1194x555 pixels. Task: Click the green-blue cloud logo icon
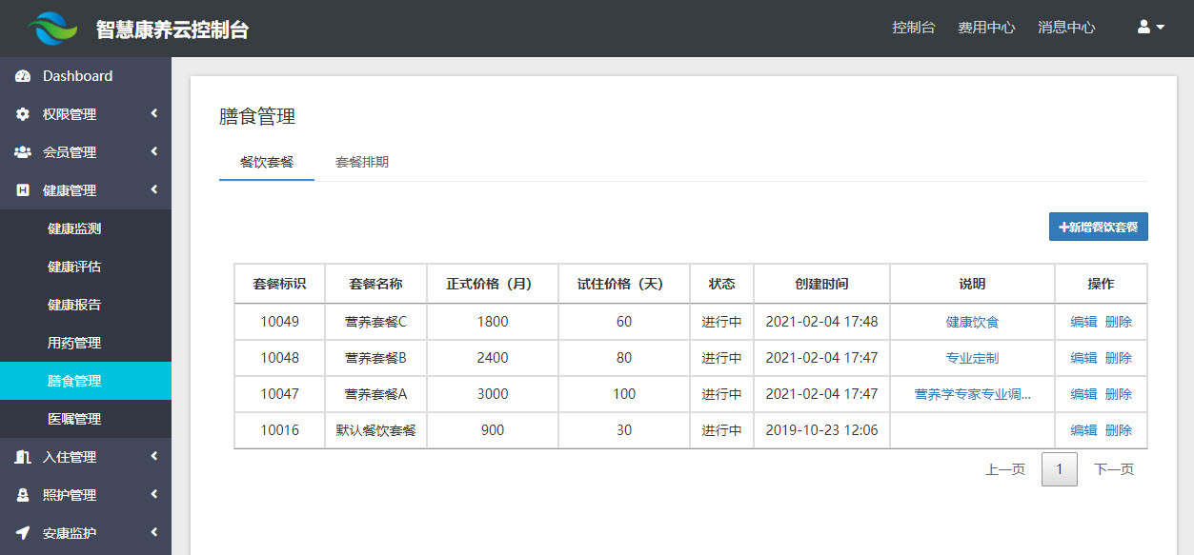pyautogui.click(x=52, y=29)
